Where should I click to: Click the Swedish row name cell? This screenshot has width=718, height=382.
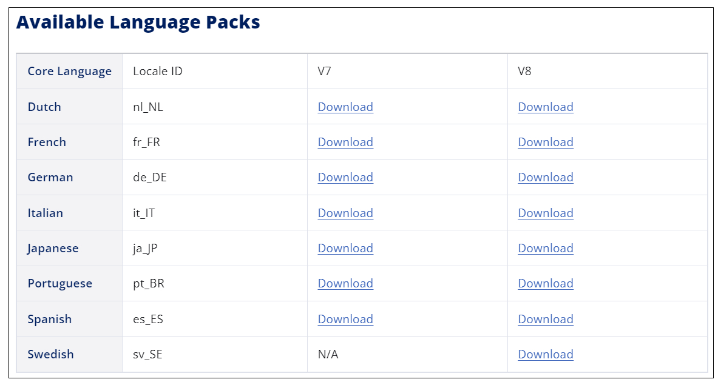point(50,354)
